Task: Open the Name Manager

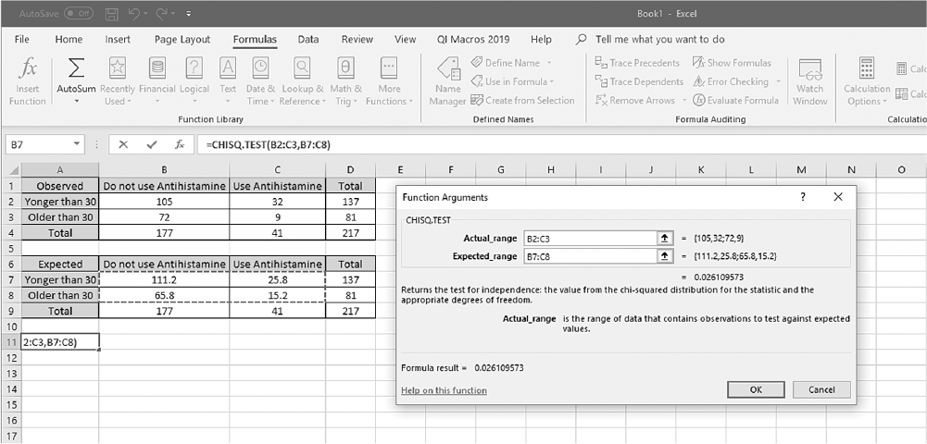Action: point(447,81)
